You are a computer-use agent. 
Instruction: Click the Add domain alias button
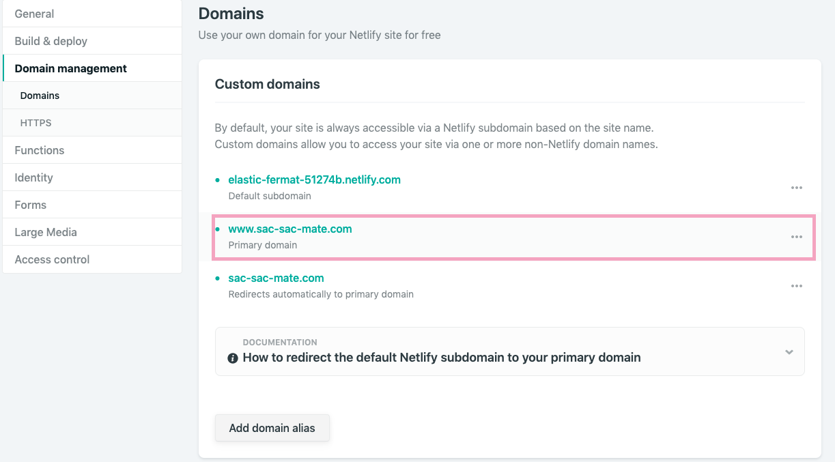pos(272,428)
